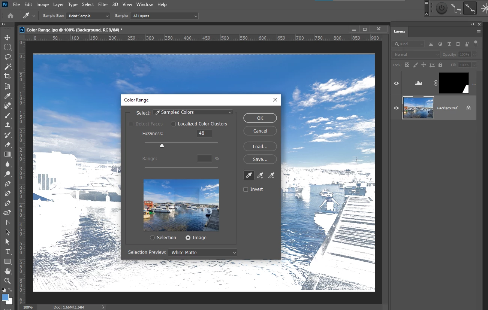Viewport: 488px width, 310px height.
Task: Open the Opacity slider dropdown arrow
Action: pyautogui.click(x=475, y=54)
